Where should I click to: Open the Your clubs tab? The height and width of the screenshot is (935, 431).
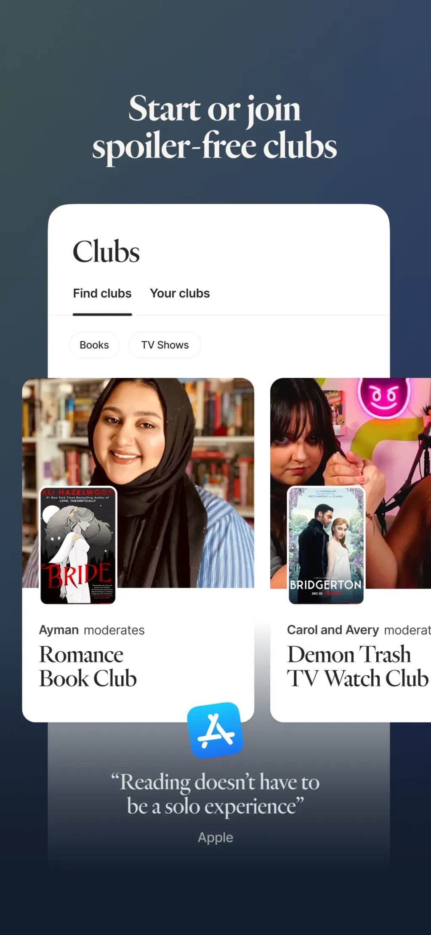pyautogui.click(x=180, y=293)
